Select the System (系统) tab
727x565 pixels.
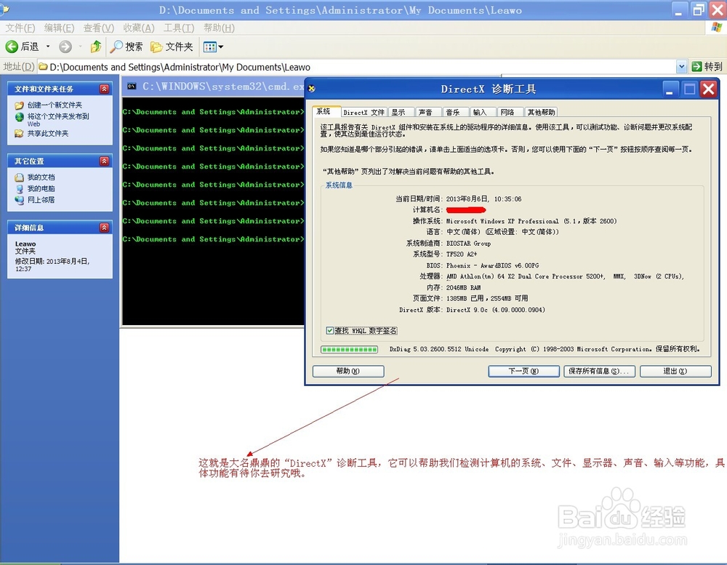[x=326, y=111]
